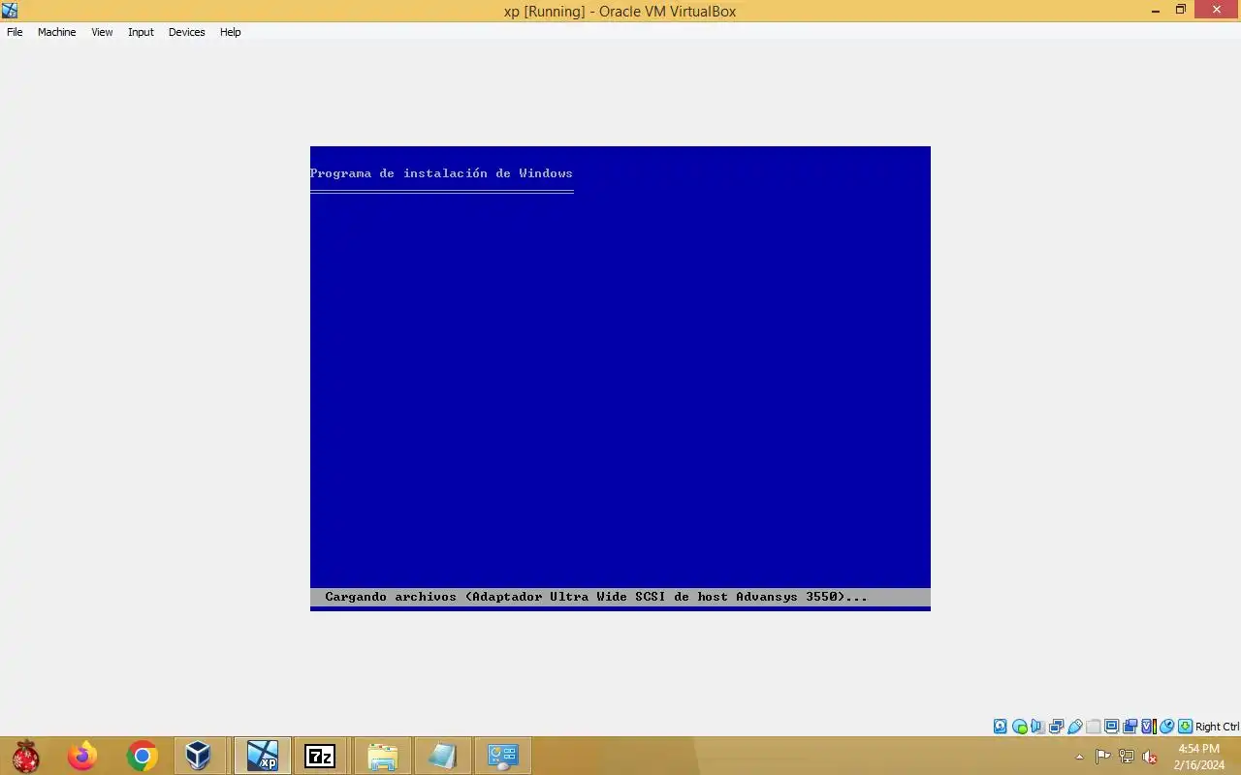Image resolution: width=1241 pixels, height=775 pixels.
Task: Open Firefox from the taskbar
Action: pos(82,756)
